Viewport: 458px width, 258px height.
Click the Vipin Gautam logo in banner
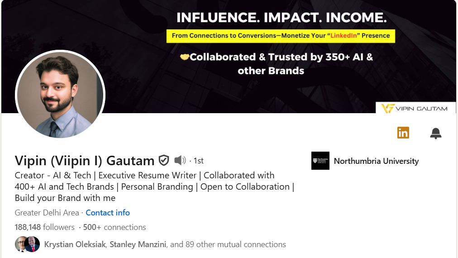pyautogui.click(x=415, y=108)
